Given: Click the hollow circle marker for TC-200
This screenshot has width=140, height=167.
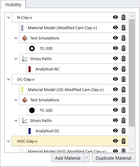Looking at the screenshot, I should click(32, 49).
